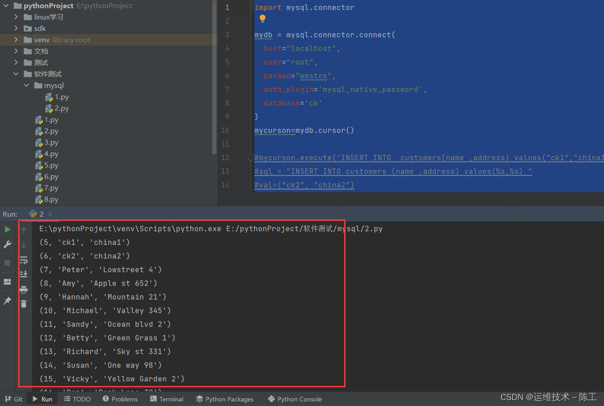
Task: Stop the running process square icon
Action: [7, 263]
